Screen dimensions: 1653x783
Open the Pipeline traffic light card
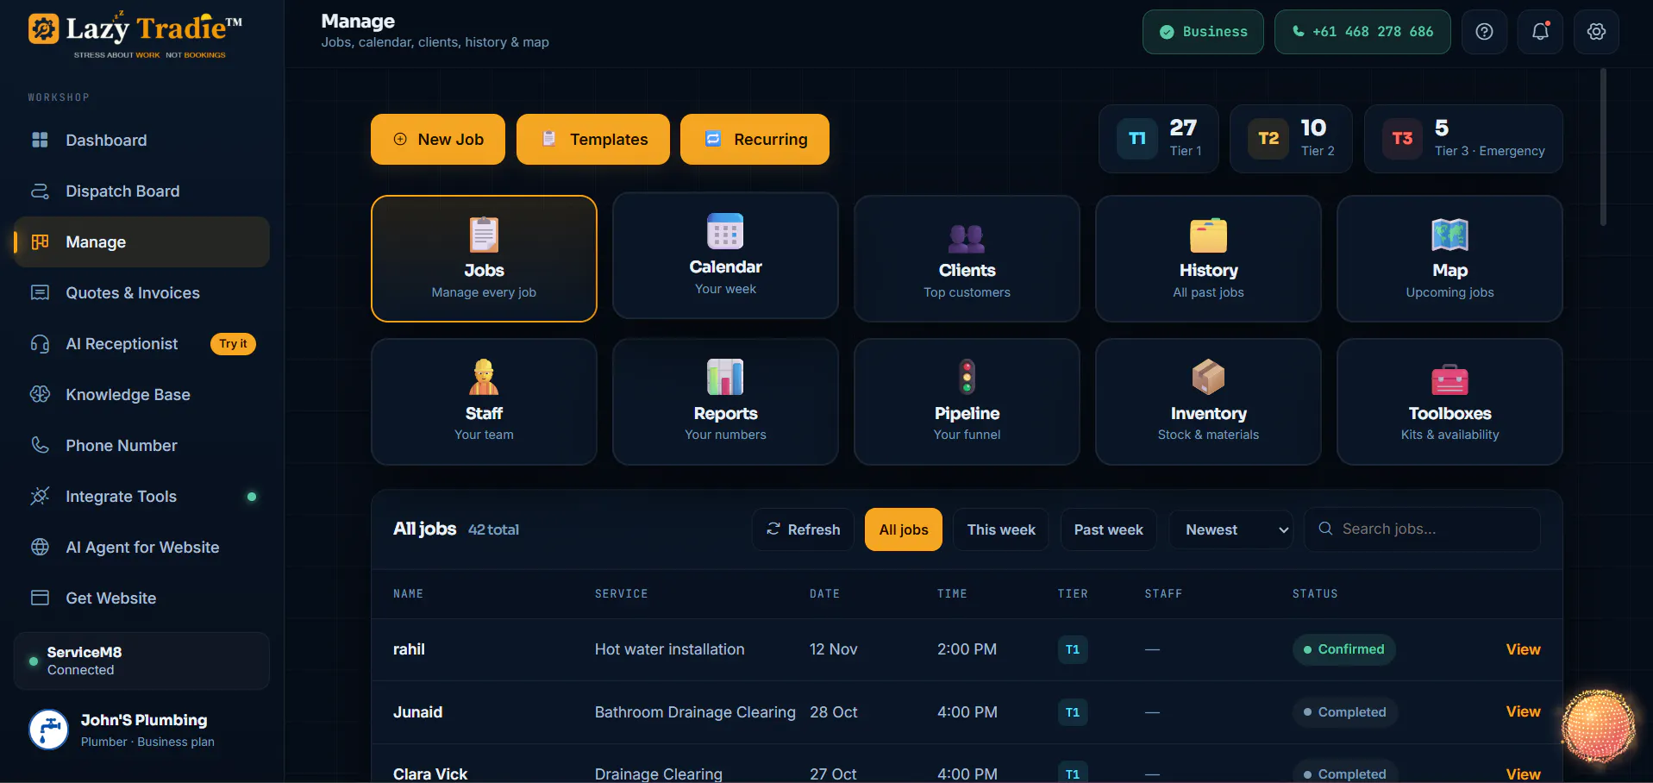coord(967,402)
